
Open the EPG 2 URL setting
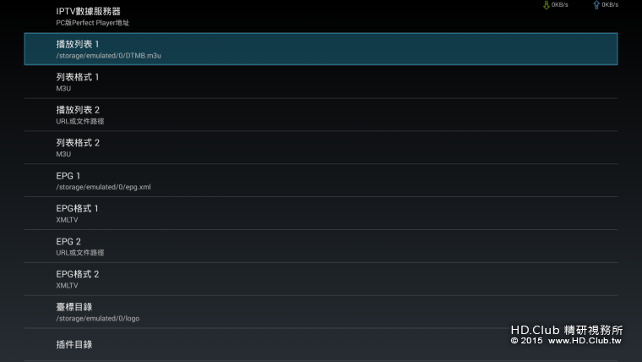(x=321, y=246)
